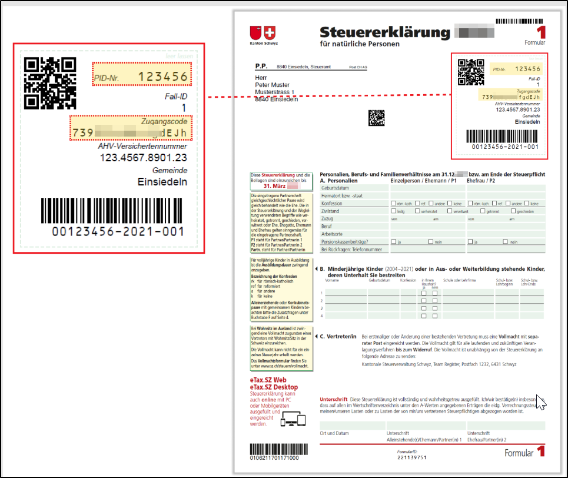Click PID-Nr. 123456 in the enlarged label
Screen dimensions: 568x478
tap(142, 74)
